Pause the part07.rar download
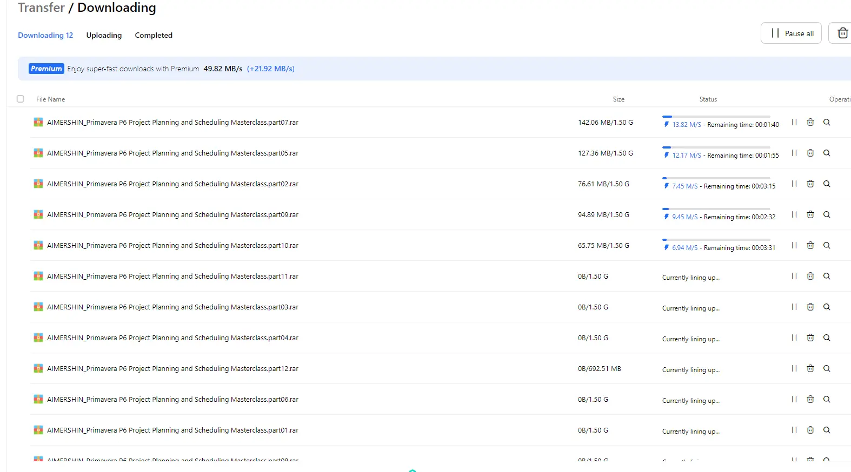The width and height of the screenshot is (851, 472). (794, 122)
